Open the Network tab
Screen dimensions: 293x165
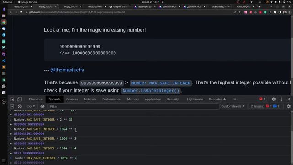(x=90, y=99)
